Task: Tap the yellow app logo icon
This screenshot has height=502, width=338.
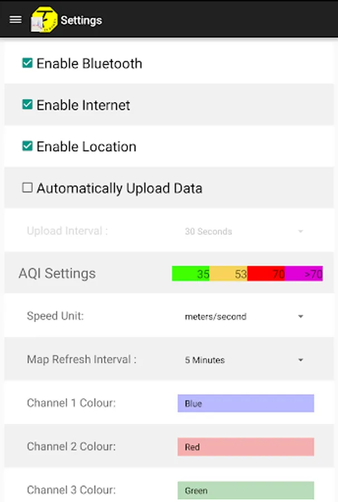Action: pos(44,20)
